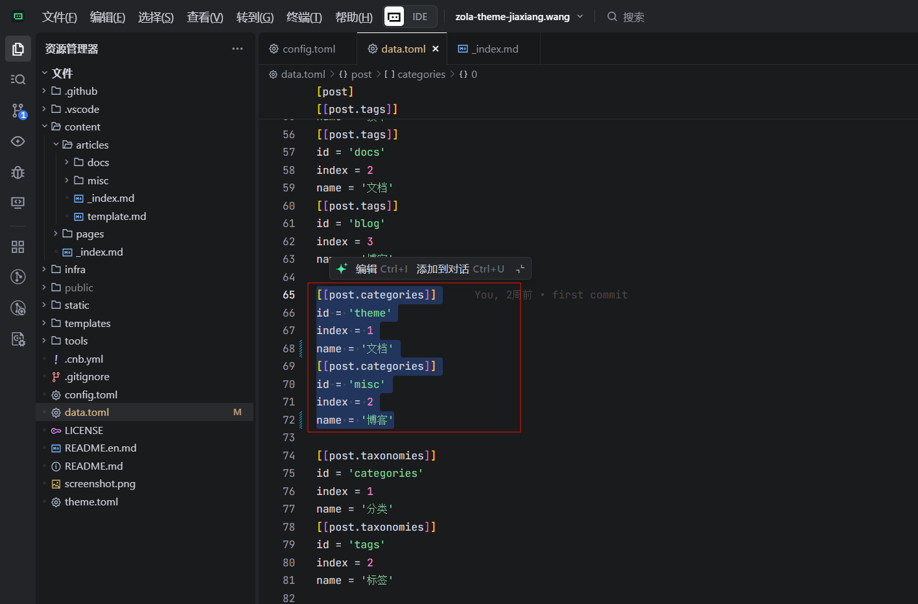The height and width of the screenshot is (604, 918).
Task: Click the sparkle AI edit icon
Action: (x=342, y=269)
